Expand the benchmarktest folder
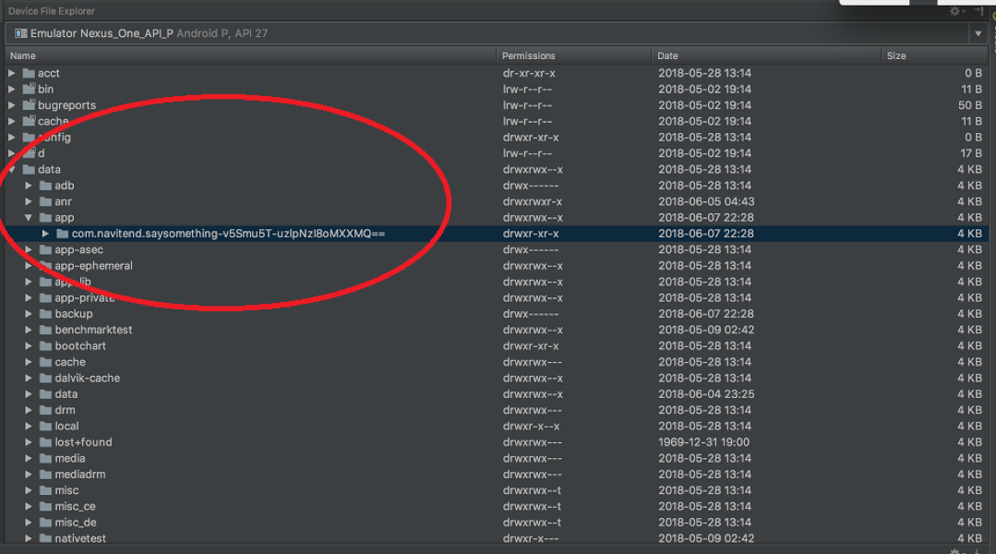 [29, 330]
